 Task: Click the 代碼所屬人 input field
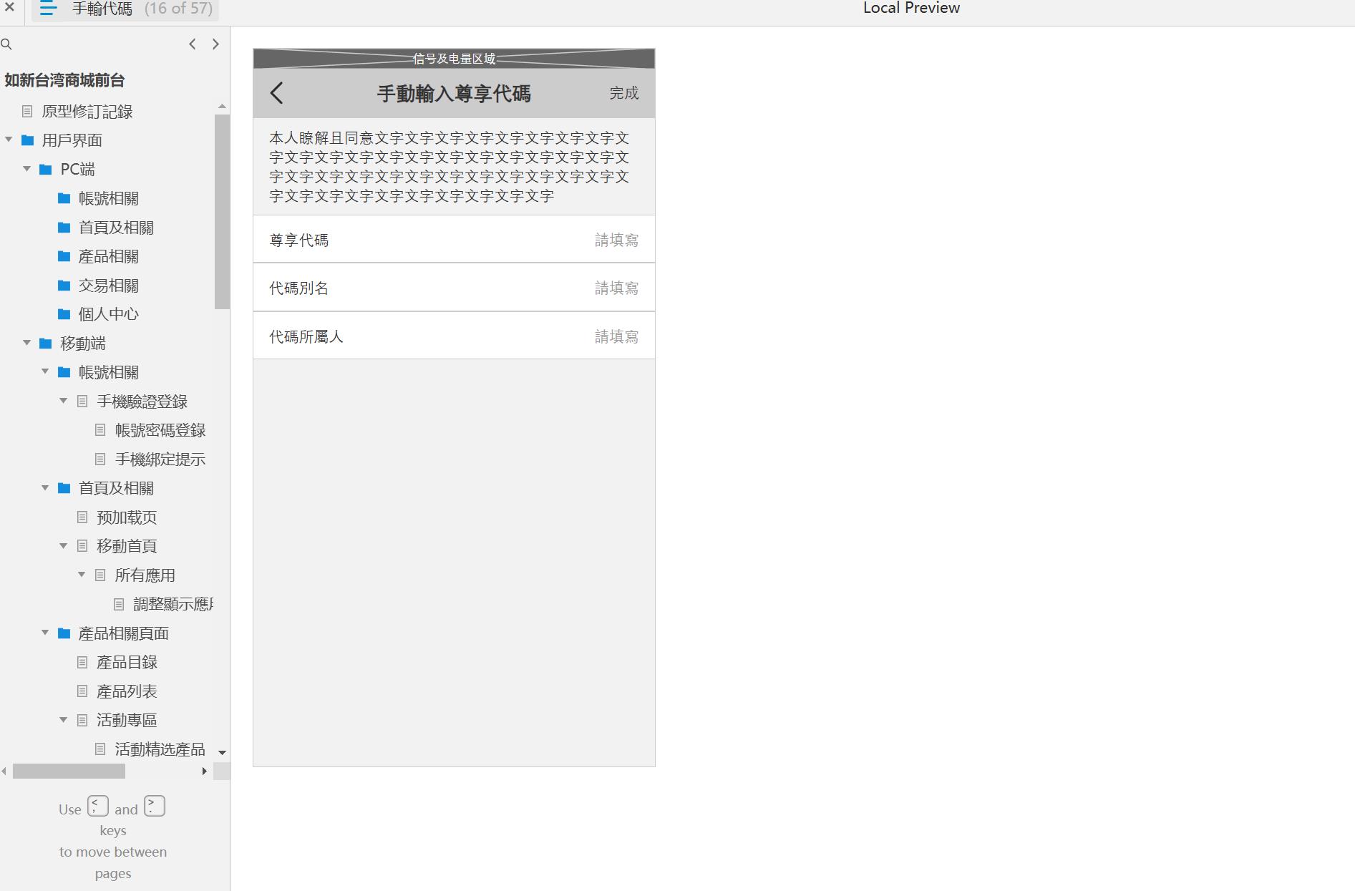click(x=454, y=336)
